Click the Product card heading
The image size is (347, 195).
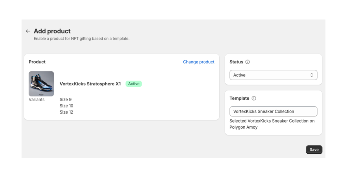coord(37,62)
